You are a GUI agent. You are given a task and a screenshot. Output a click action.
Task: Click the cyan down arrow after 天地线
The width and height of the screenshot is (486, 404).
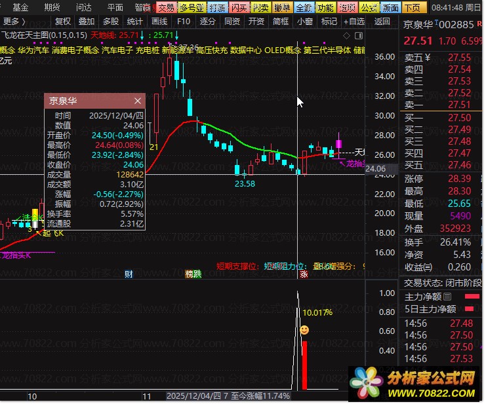(x=142, y=35)
